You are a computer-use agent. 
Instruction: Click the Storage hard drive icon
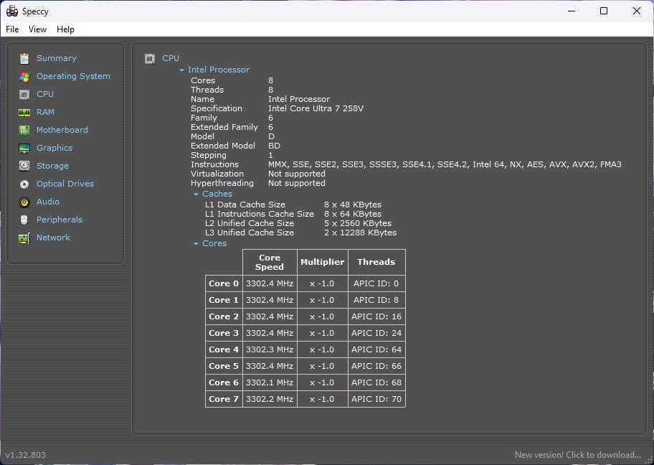click(x=24, y=166)
